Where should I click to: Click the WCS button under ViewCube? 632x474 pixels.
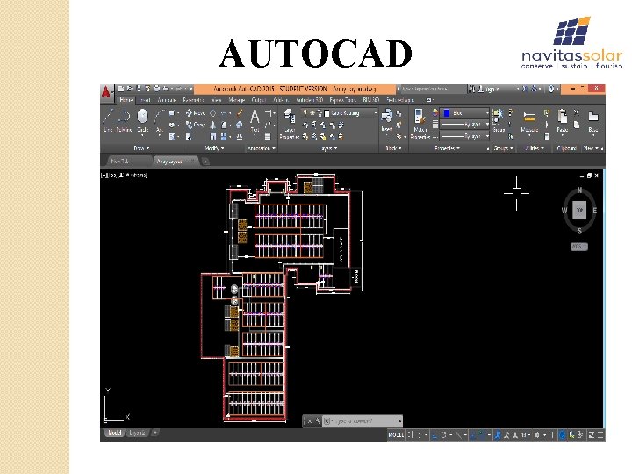click(578, 247)
